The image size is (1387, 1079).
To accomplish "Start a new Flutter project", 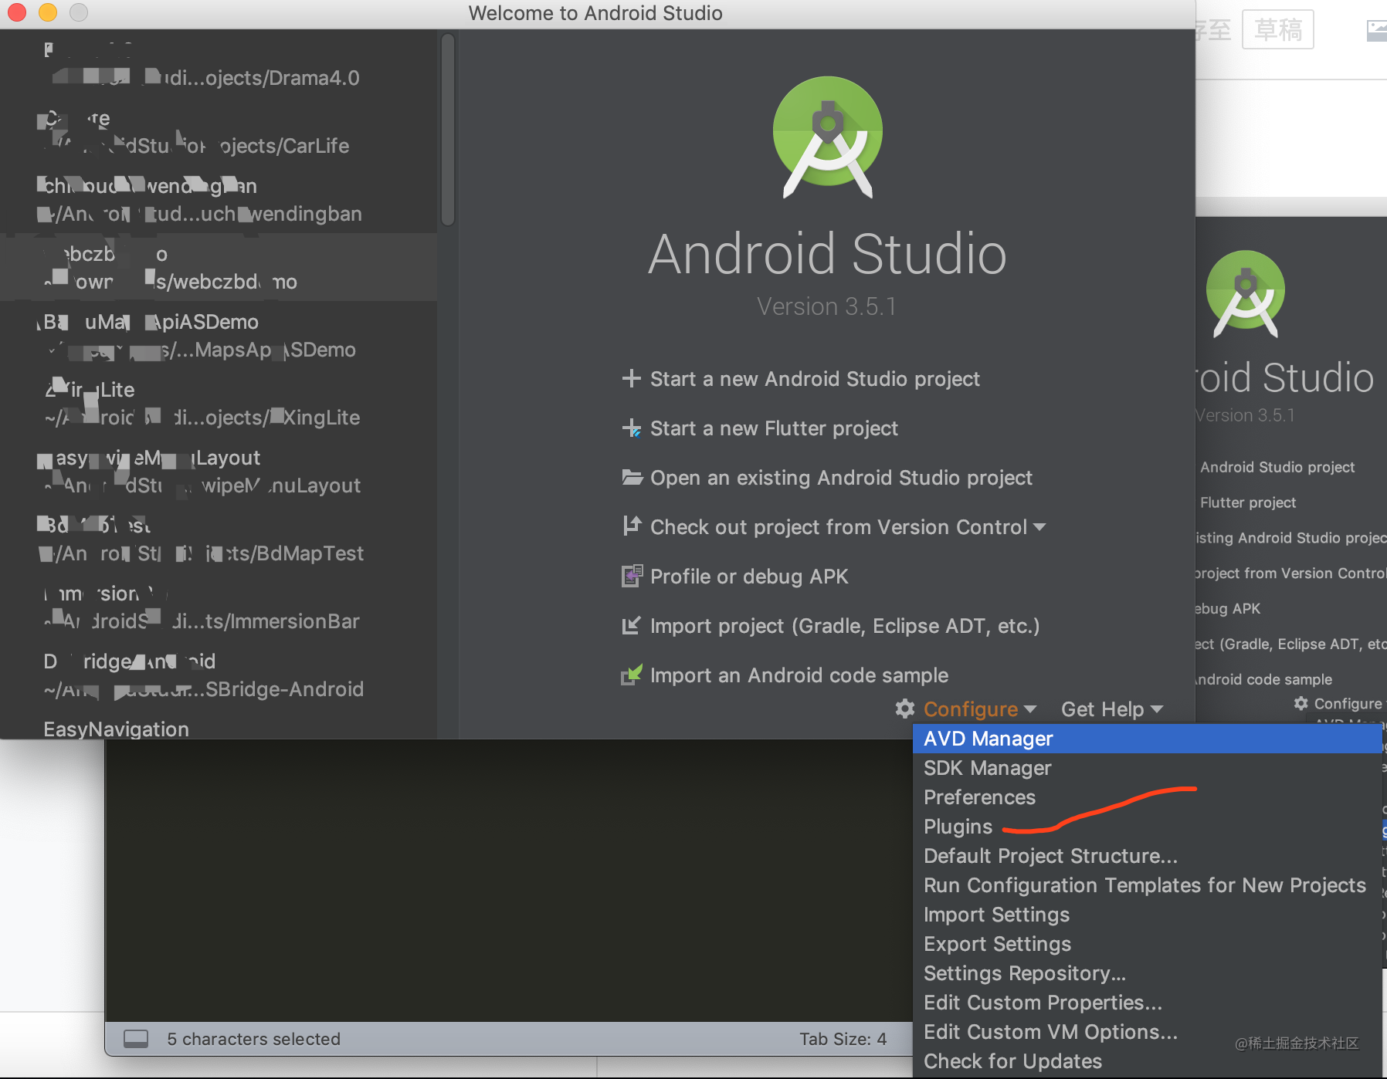I will click(x=774, y=428).
